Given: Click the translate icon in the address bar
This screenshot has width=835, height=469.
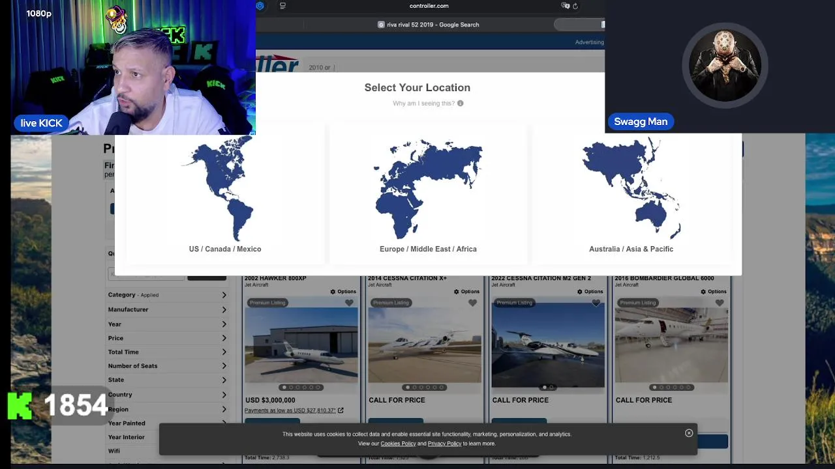Looking at the screenshot, I should 565,6.
